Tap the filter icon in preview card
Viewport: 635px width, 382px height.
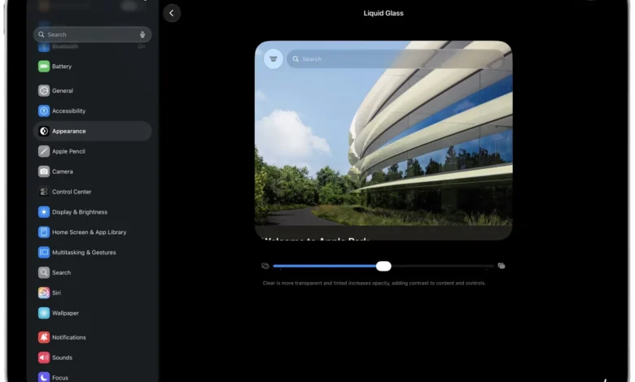click(274, 59)
